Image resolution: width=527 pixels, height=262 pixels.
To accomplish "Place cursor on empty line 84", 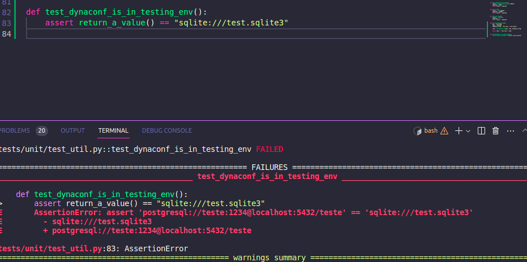I will pyautogui.click(x=255, y=34).
